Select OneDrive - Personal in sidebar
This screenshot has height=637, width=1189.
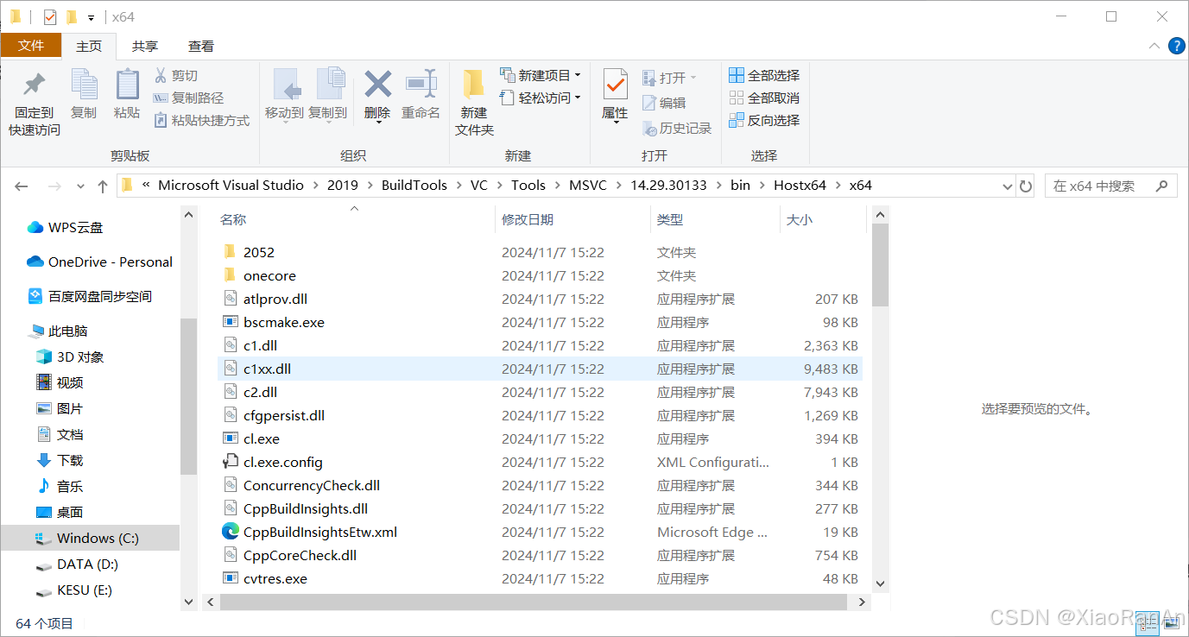click(x=99, y=262)
